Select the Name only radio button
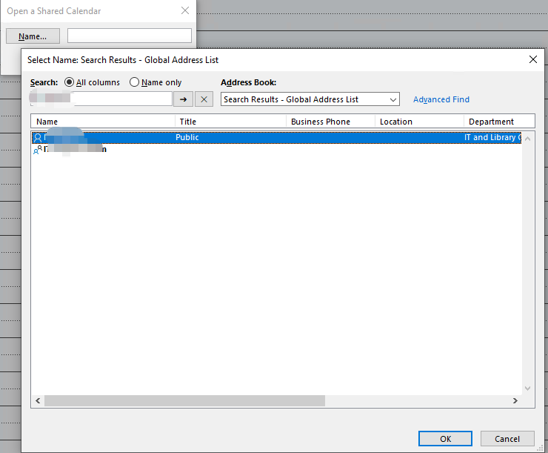 tap(134, 82)
